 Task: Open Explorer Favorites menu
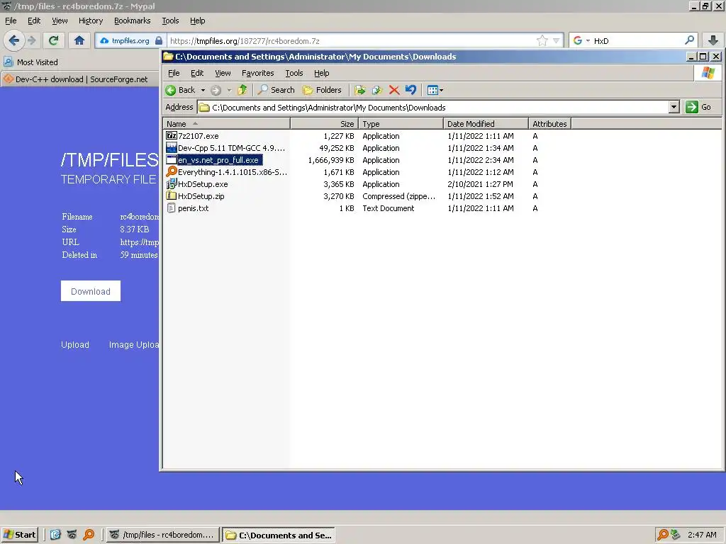click(x=257, y=73)
